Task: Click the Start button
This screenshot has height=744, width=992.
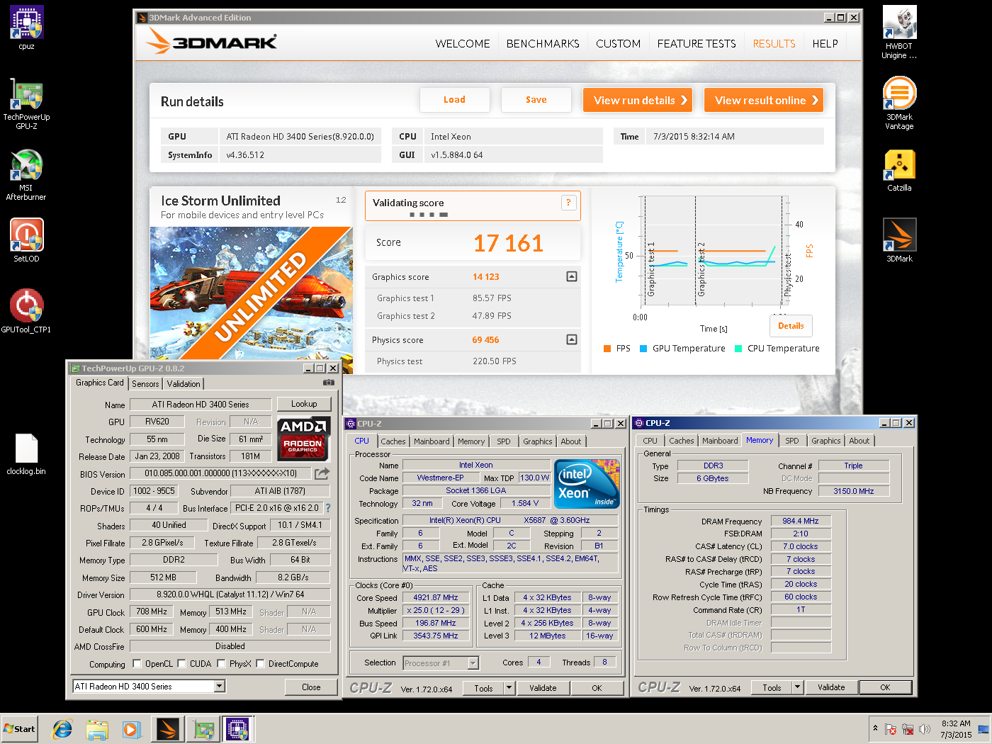Action: tap(19, 729)
